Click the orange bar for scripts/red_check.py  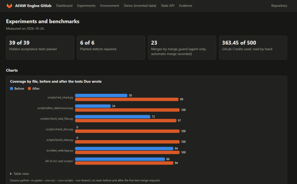coord(127,99)
